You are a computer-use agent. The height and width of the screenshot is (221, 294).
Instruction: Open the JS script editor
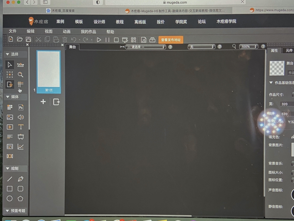(x=143, y=40)
